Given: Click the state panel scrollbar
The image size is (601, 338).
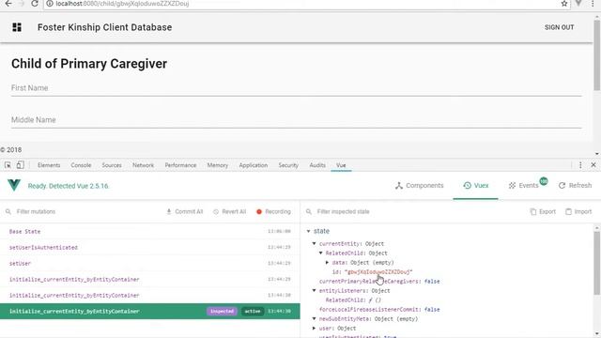Looking at the screenshot, I should (x=597, y=263).
